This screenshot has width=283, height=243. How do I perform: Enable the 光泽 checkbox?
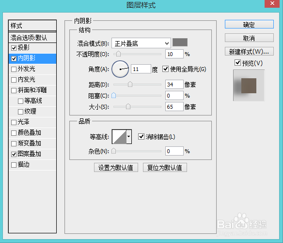(14, 122)
